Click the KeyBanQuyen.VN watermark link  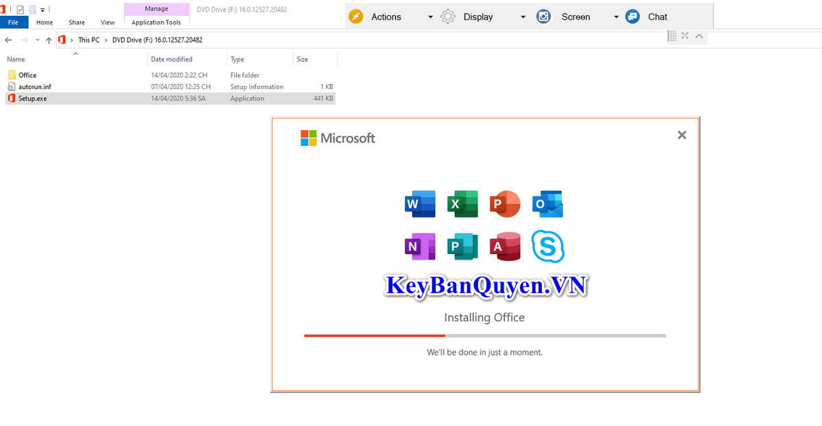tap(486, 286)
